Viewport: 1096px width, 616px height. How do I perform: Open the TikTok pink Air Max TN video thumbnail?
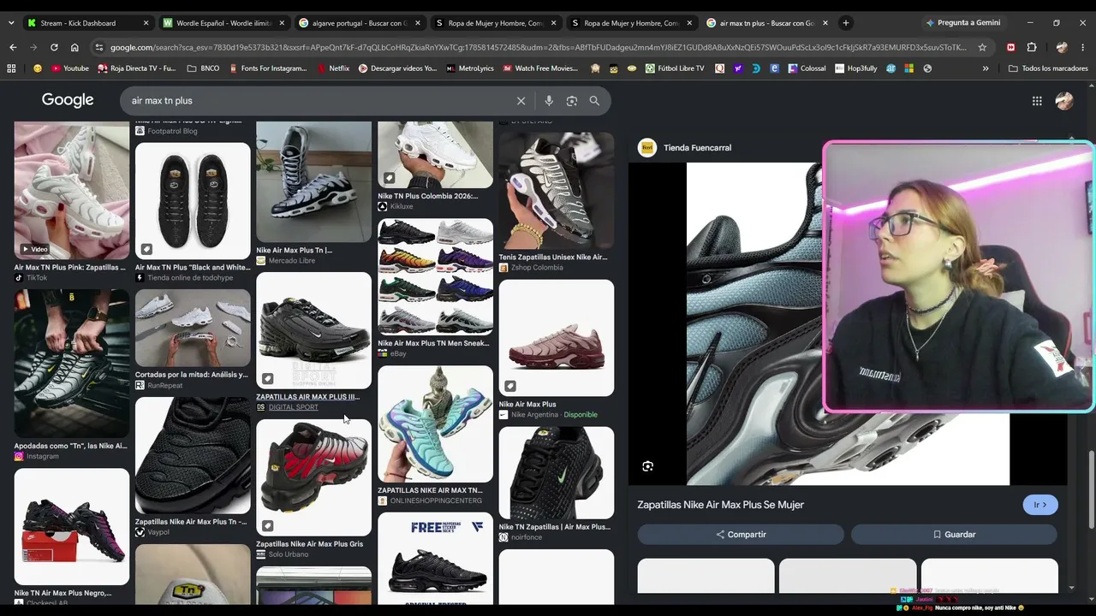pos(72,190)
